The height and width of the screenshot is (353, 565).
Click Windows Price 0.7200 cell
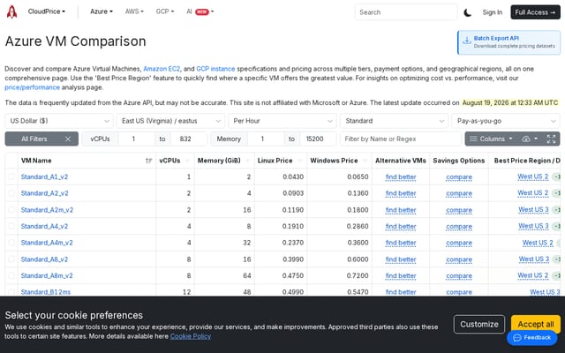pyautogui.click(x=339, y=276)
